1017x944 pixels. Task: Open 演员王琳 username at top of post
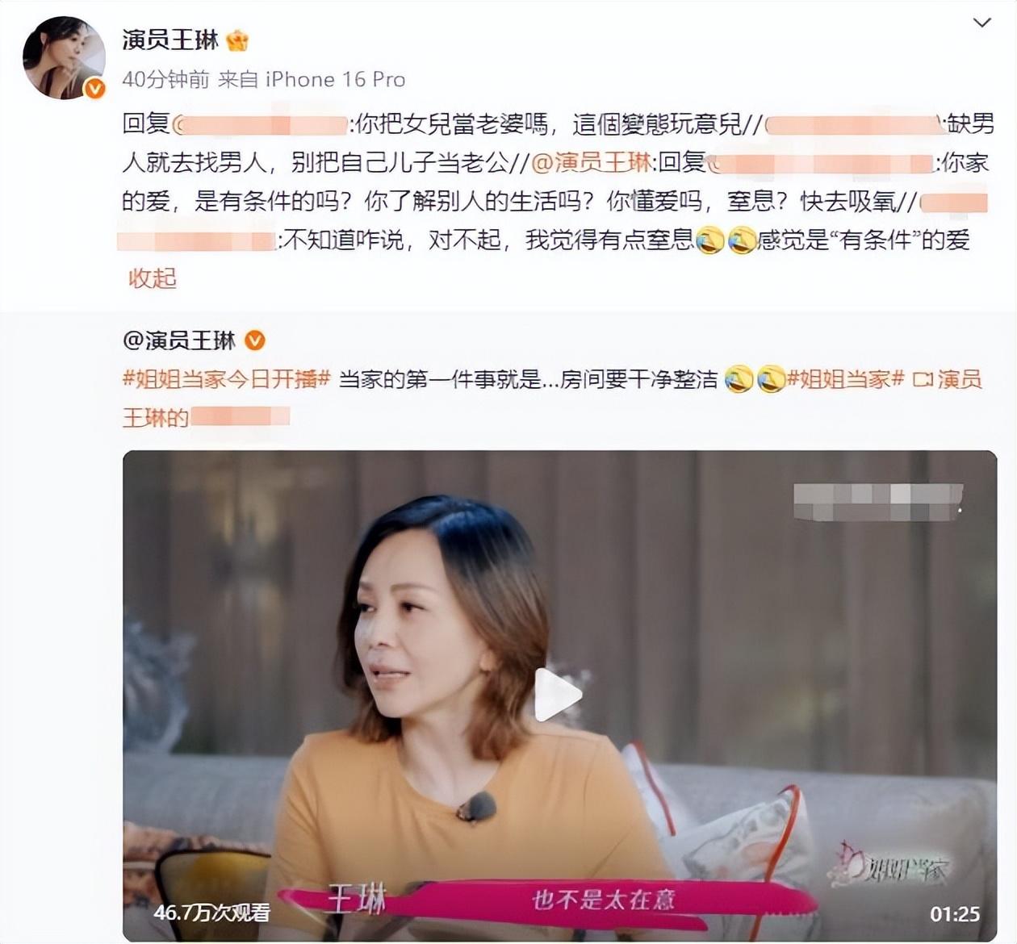click(x=170, y=40)
